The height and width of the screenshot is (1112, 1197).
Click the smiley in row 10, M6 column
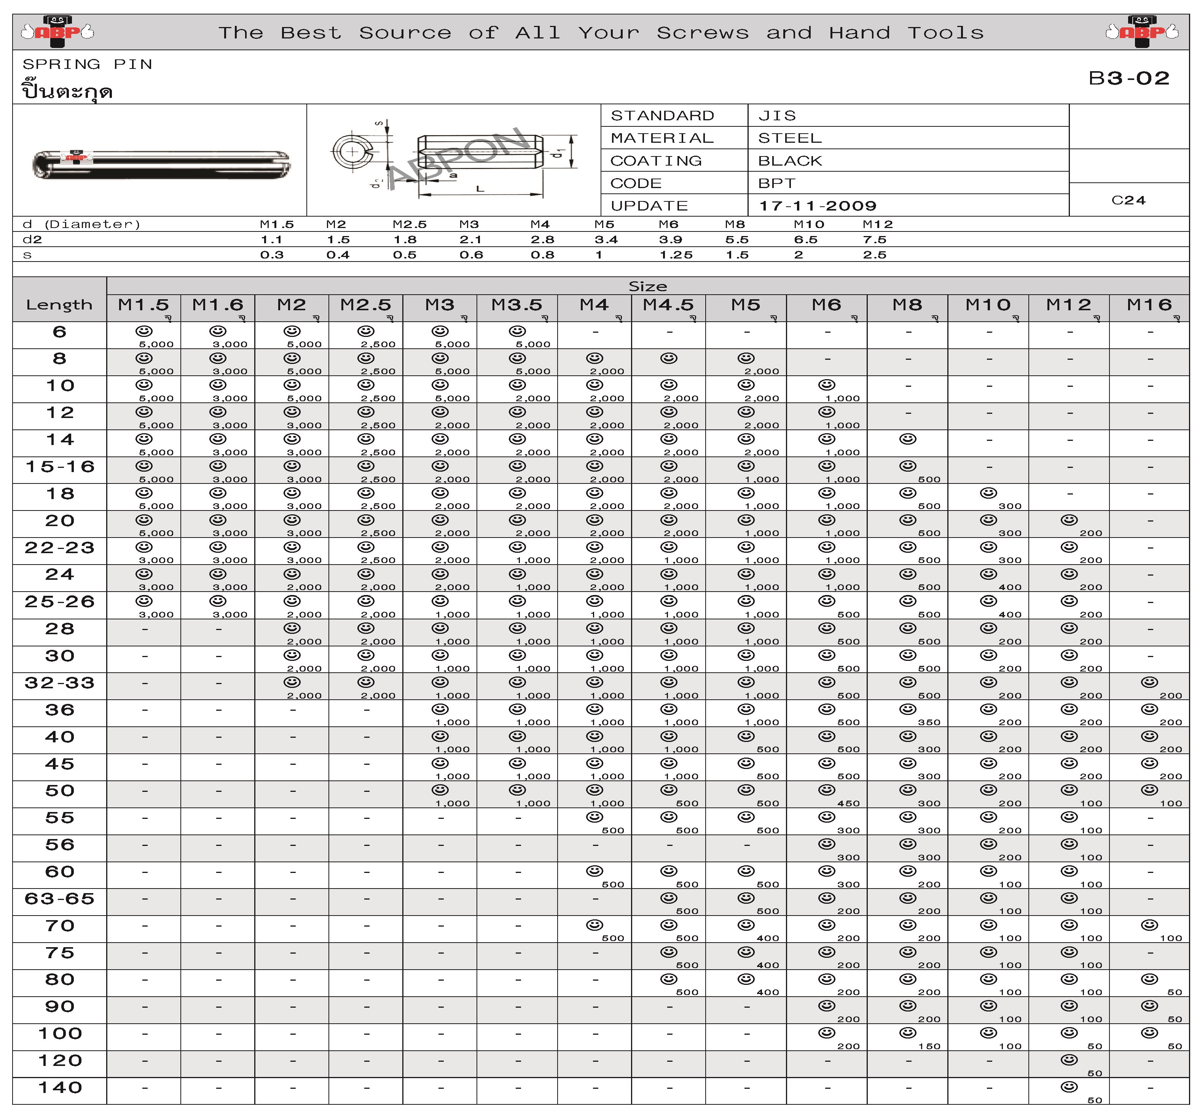[x=827, y=384]
